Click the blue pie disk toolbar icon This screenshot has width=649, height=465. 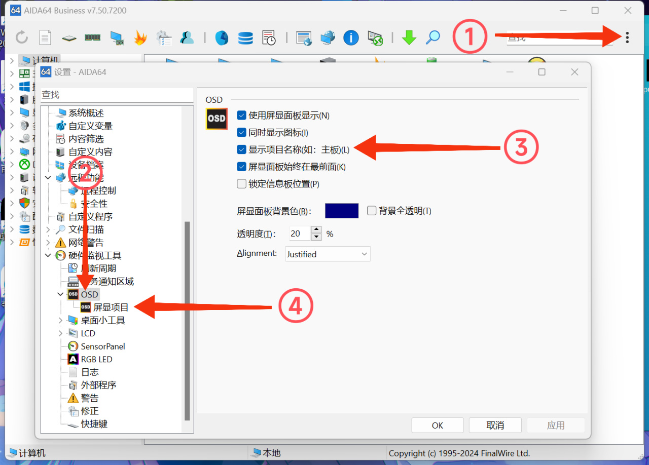click(x=222, y=37)
